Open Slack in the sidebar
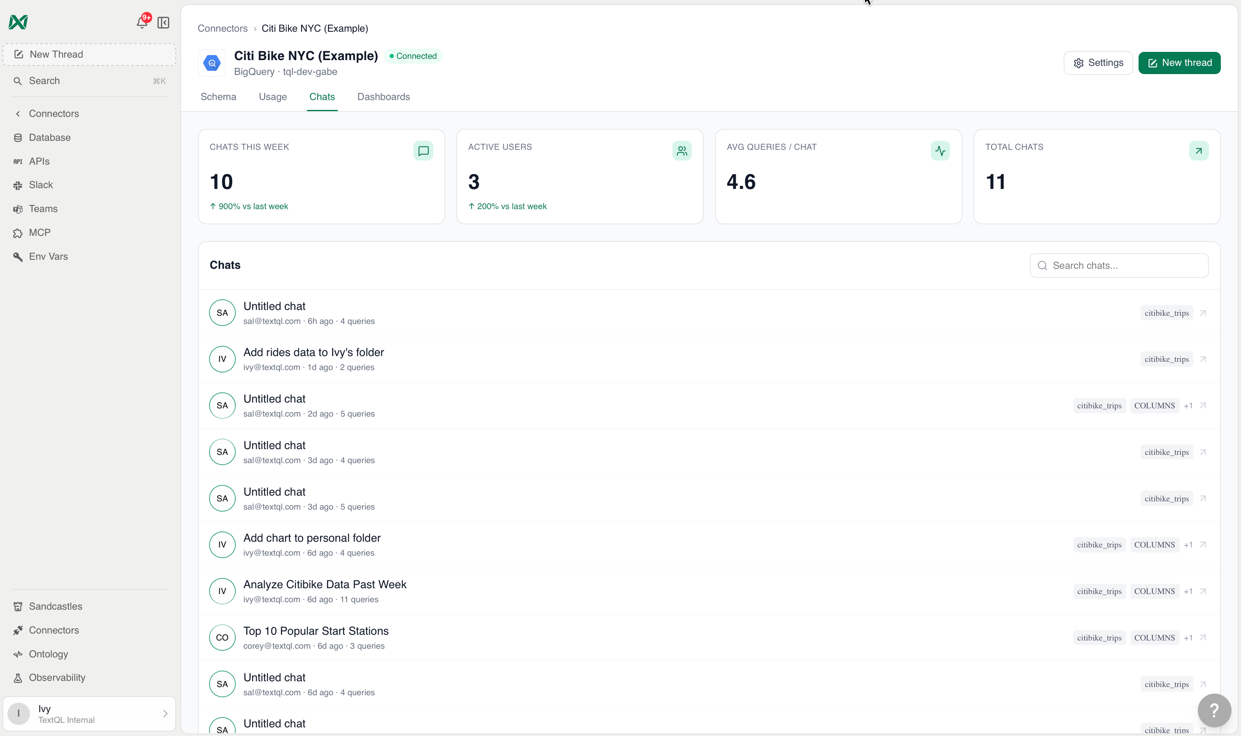 pyautogui.click(x=89, y=185)
